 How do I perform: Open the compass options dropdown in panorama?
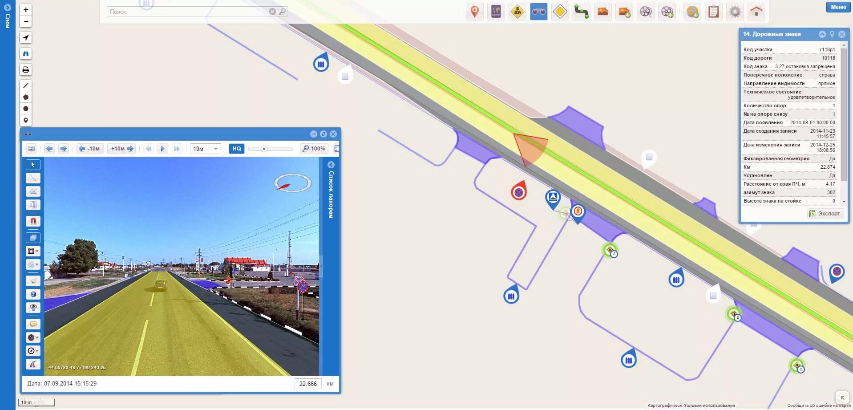(x=33, y=351)
